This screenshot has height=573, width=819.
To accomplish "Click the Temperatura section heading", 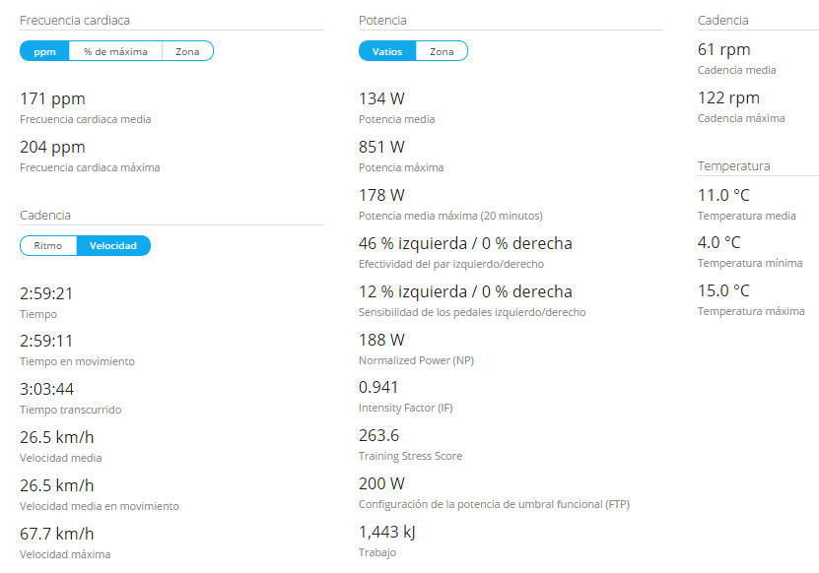I will (x=733, y=165).
